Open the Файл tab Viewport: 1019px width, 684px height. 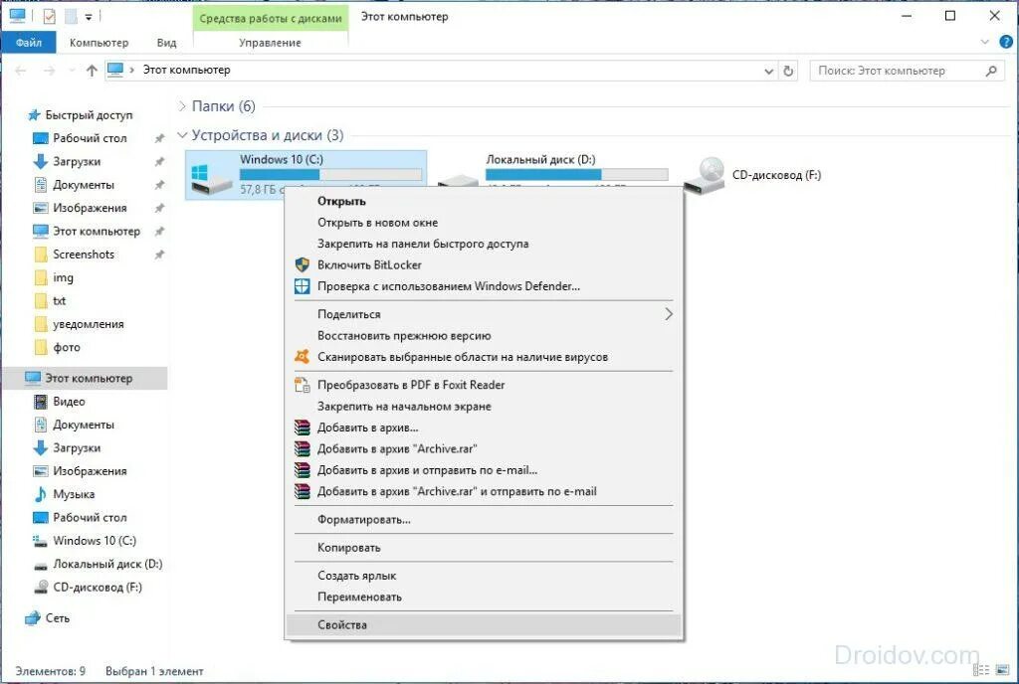29,43
